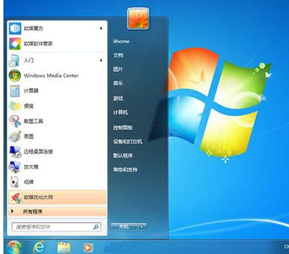Open the ithome user folder link
This screenshot has width=289, height=254.
click(121, 41)
